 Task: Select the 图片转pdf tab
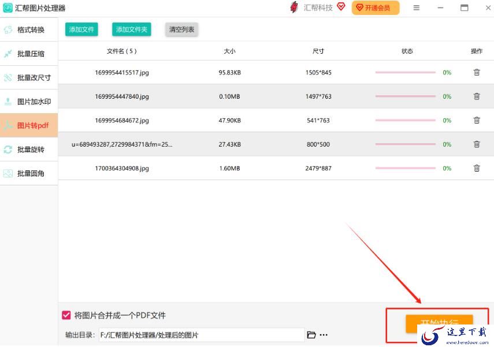tap(29, 126)
